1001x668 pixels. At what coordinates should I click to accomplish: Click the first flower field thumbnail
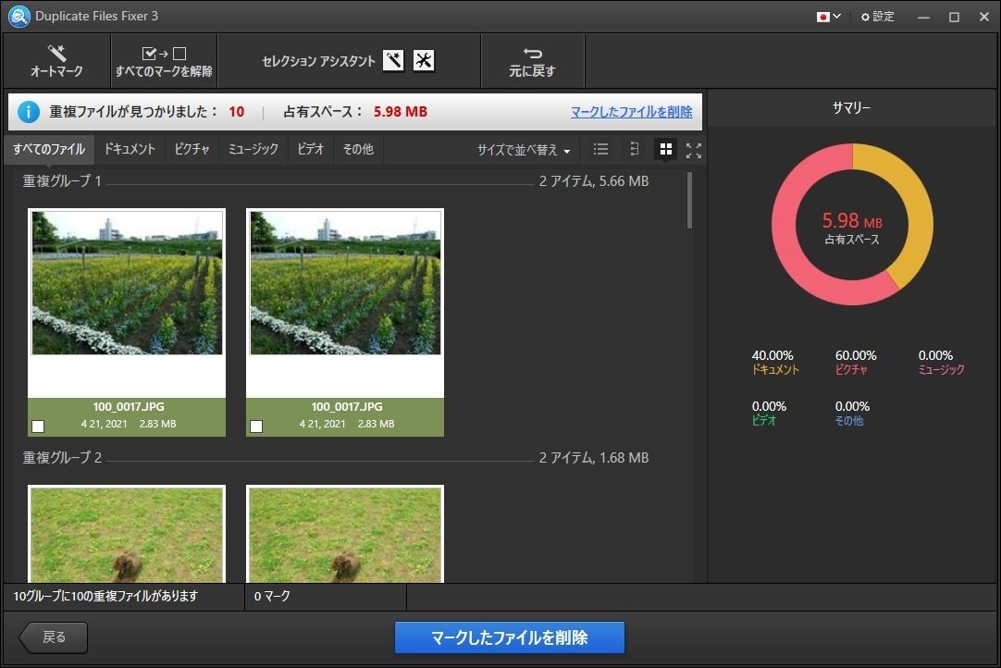coord(127,283)
